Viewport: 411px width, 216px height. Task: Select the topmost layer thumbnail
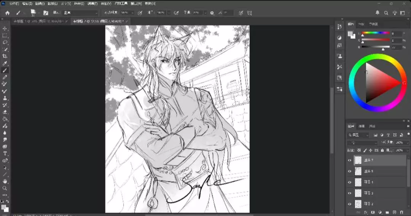358,160
